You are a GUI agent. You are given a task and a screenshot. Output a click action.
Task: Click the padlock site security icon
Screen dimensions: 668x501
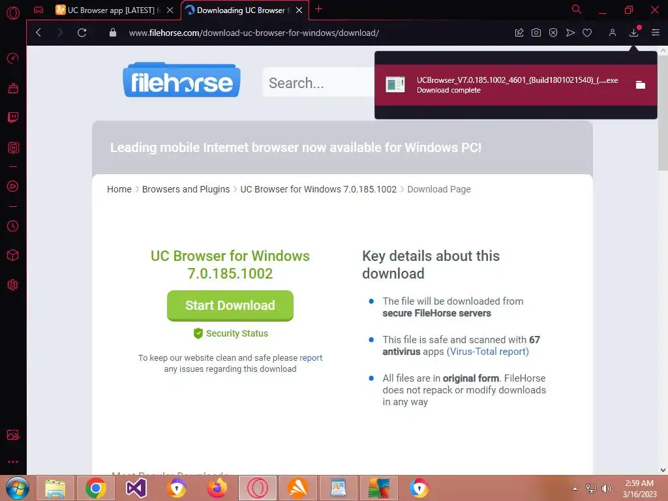point(112,33)
